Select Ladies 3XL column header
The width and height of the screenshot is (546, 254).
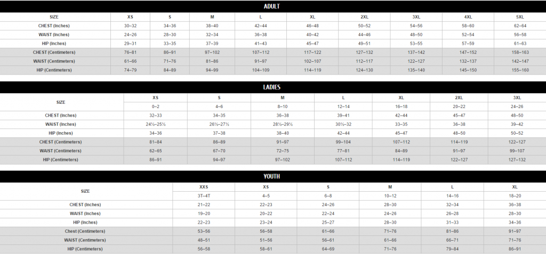coord(517,98)
